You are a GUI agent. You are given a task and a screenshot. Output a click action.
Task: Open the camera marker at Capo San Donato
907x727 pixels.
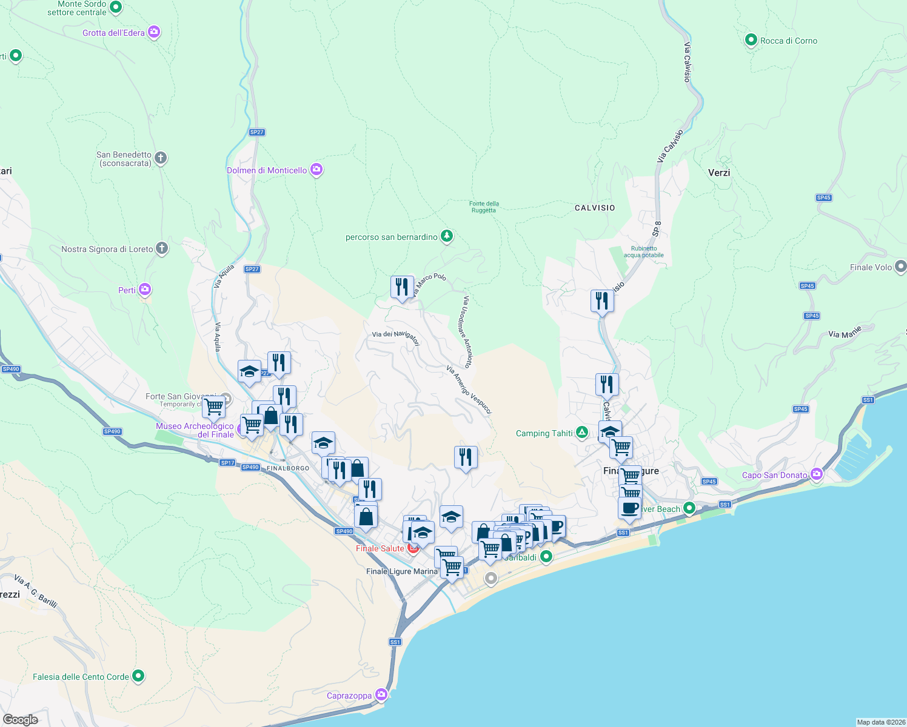click(817, 474)
